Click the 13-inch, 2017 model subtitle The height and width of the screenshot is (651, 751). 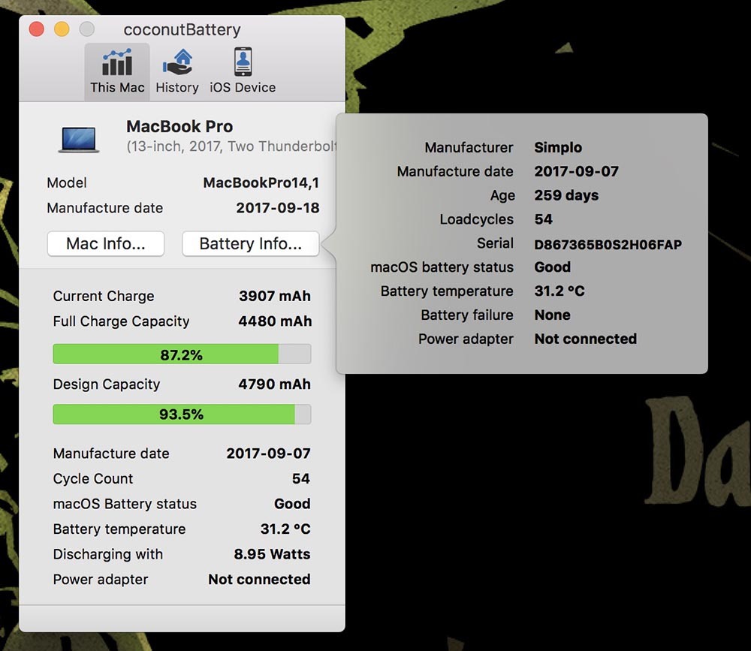tap(231, 146)
